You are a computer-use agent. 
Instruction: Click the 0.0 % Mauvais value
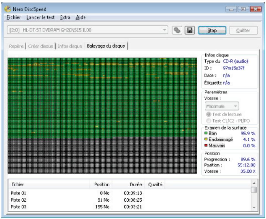(x=249, y=145)
